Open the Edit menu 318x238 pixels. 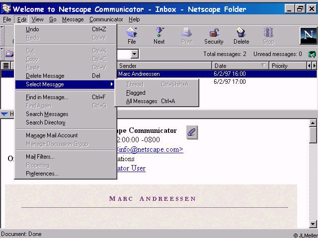tap(22, 20)
